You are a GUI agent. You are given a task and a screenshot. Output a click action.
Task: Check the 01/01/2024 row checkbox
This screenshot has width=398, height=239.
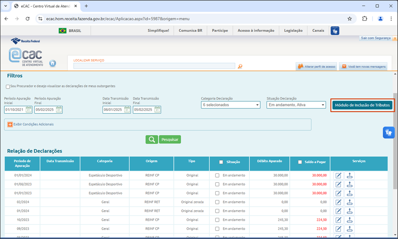pyautogui.click(x=217, y=175)
